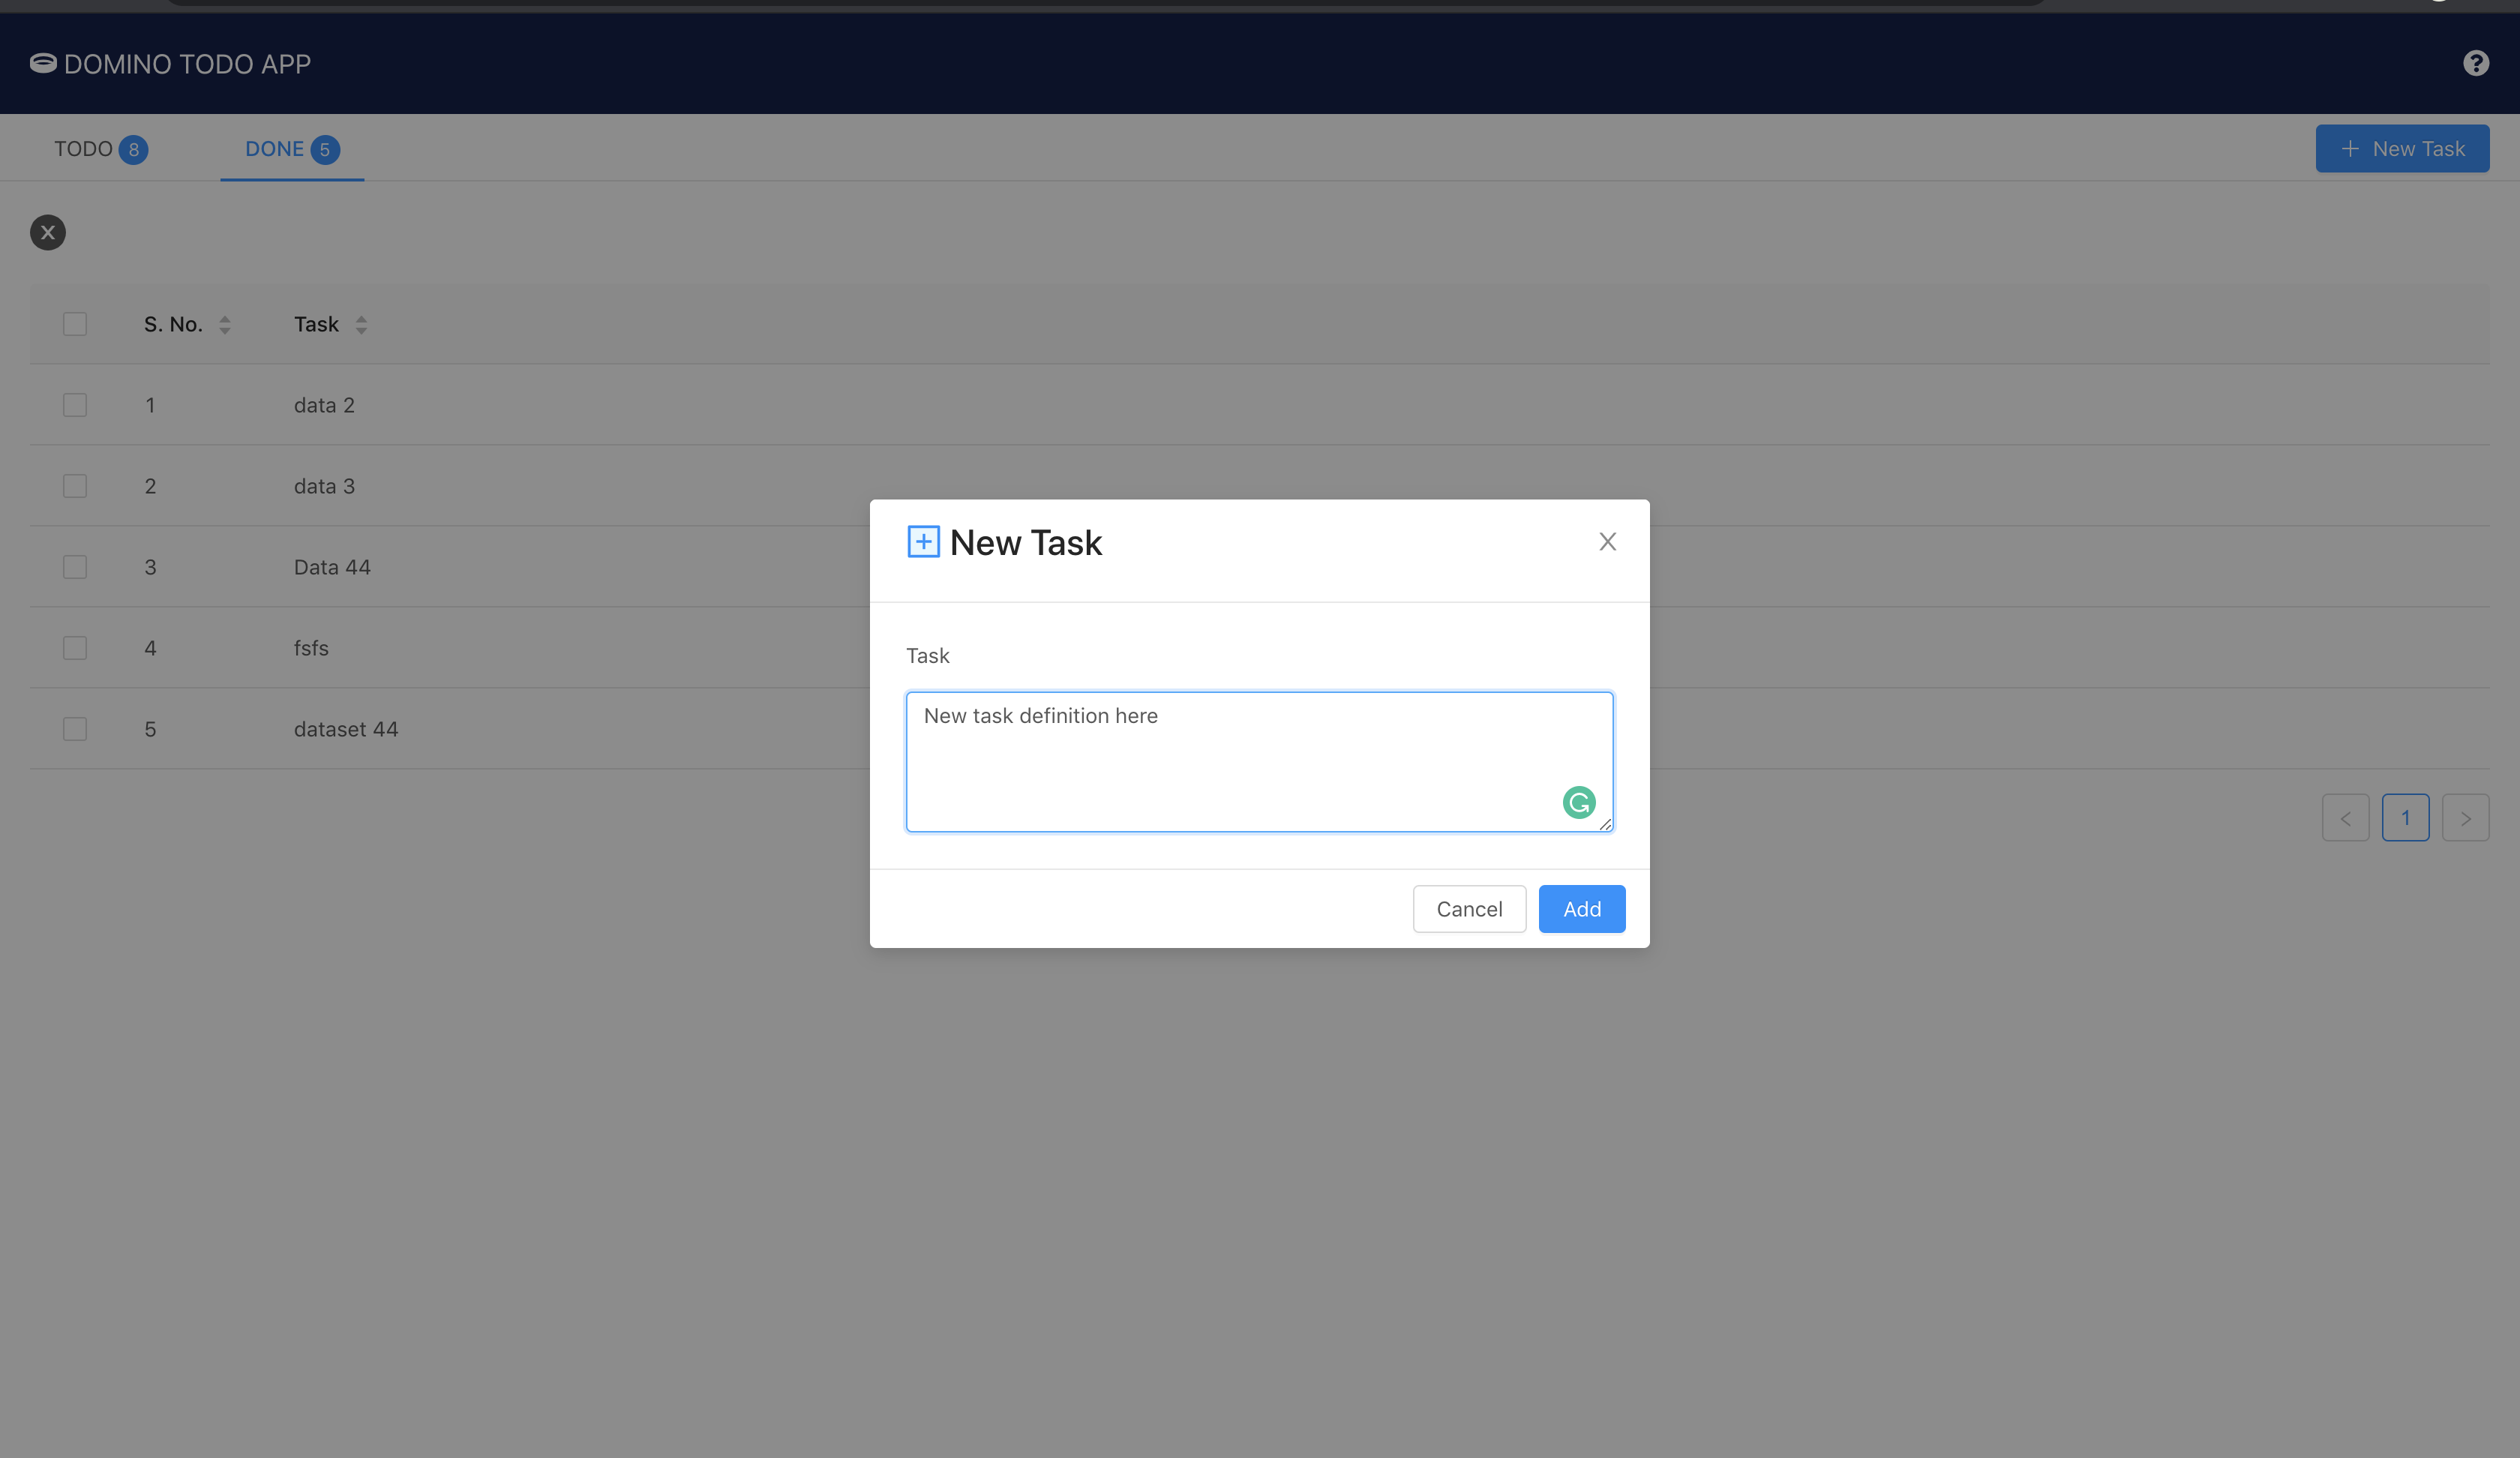Tick the checkbox for fsfs row
Screen dimensions: 2520x1458
[x=75, y=648]
